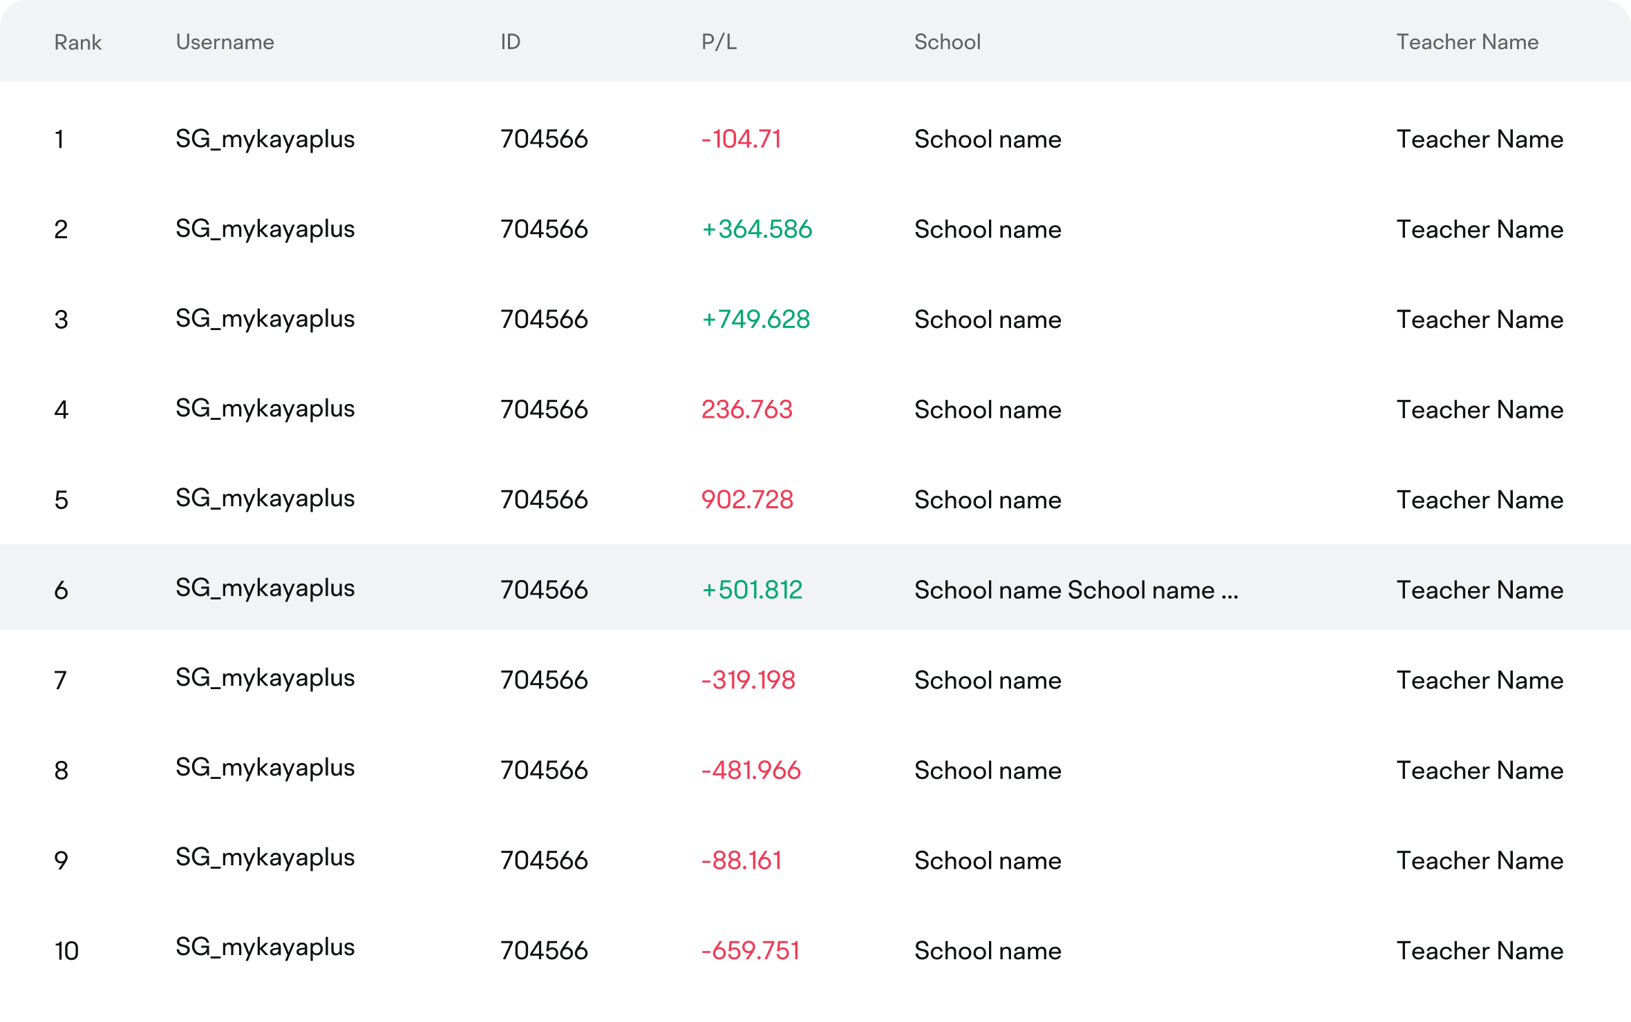Click the Teacher Name column header
Image resolution: width=1631 pixels, height=1022 pixels.
point(1467,42)
